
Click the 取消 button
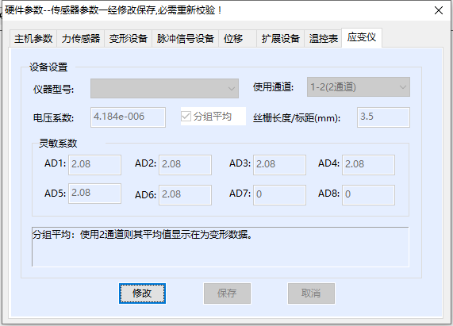click(311, 293)
